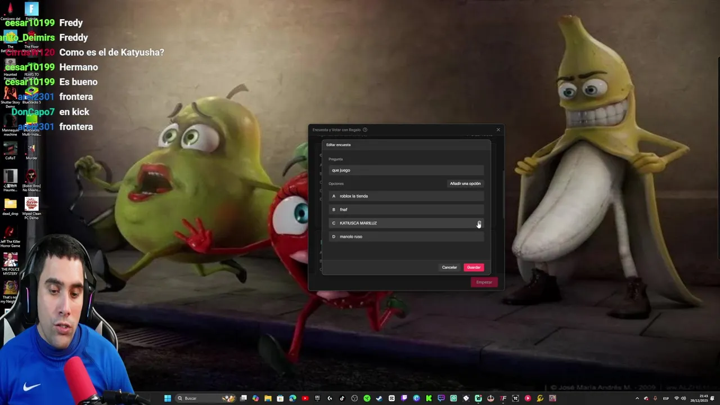720x405 pixels.
Task: Open the YouTube taskbar icon
Action: coord(305,398)
